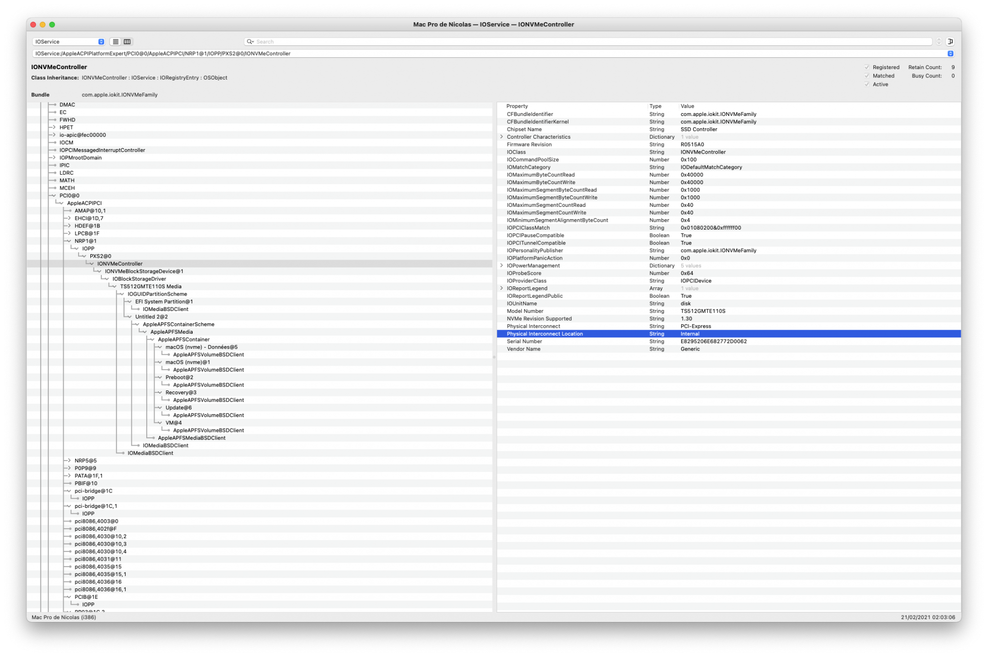Select the IOPCIMessagedInterruptController node

102,150
